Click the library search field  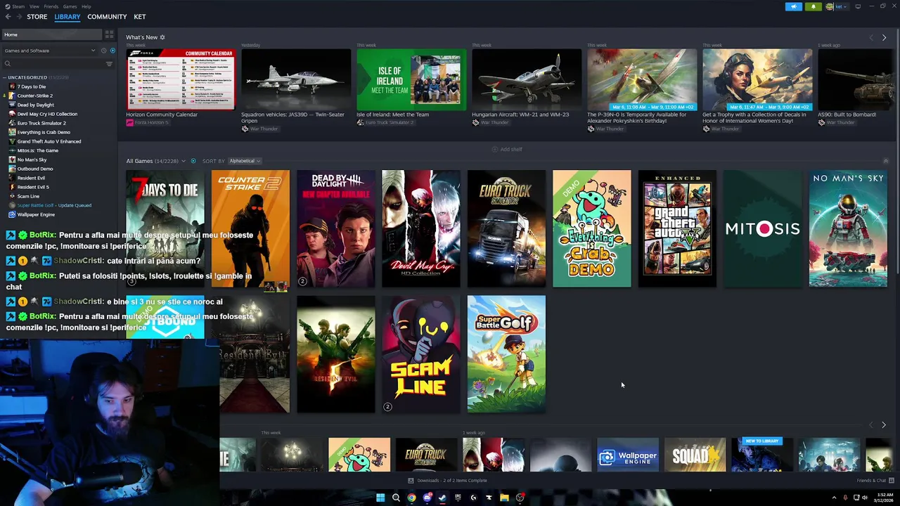pyautogui.click(x=53, y=64)
